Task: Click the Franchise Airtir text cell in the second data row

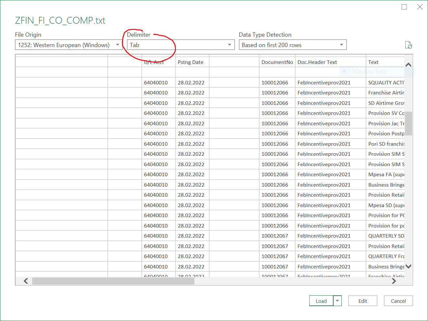Action: 385,93
